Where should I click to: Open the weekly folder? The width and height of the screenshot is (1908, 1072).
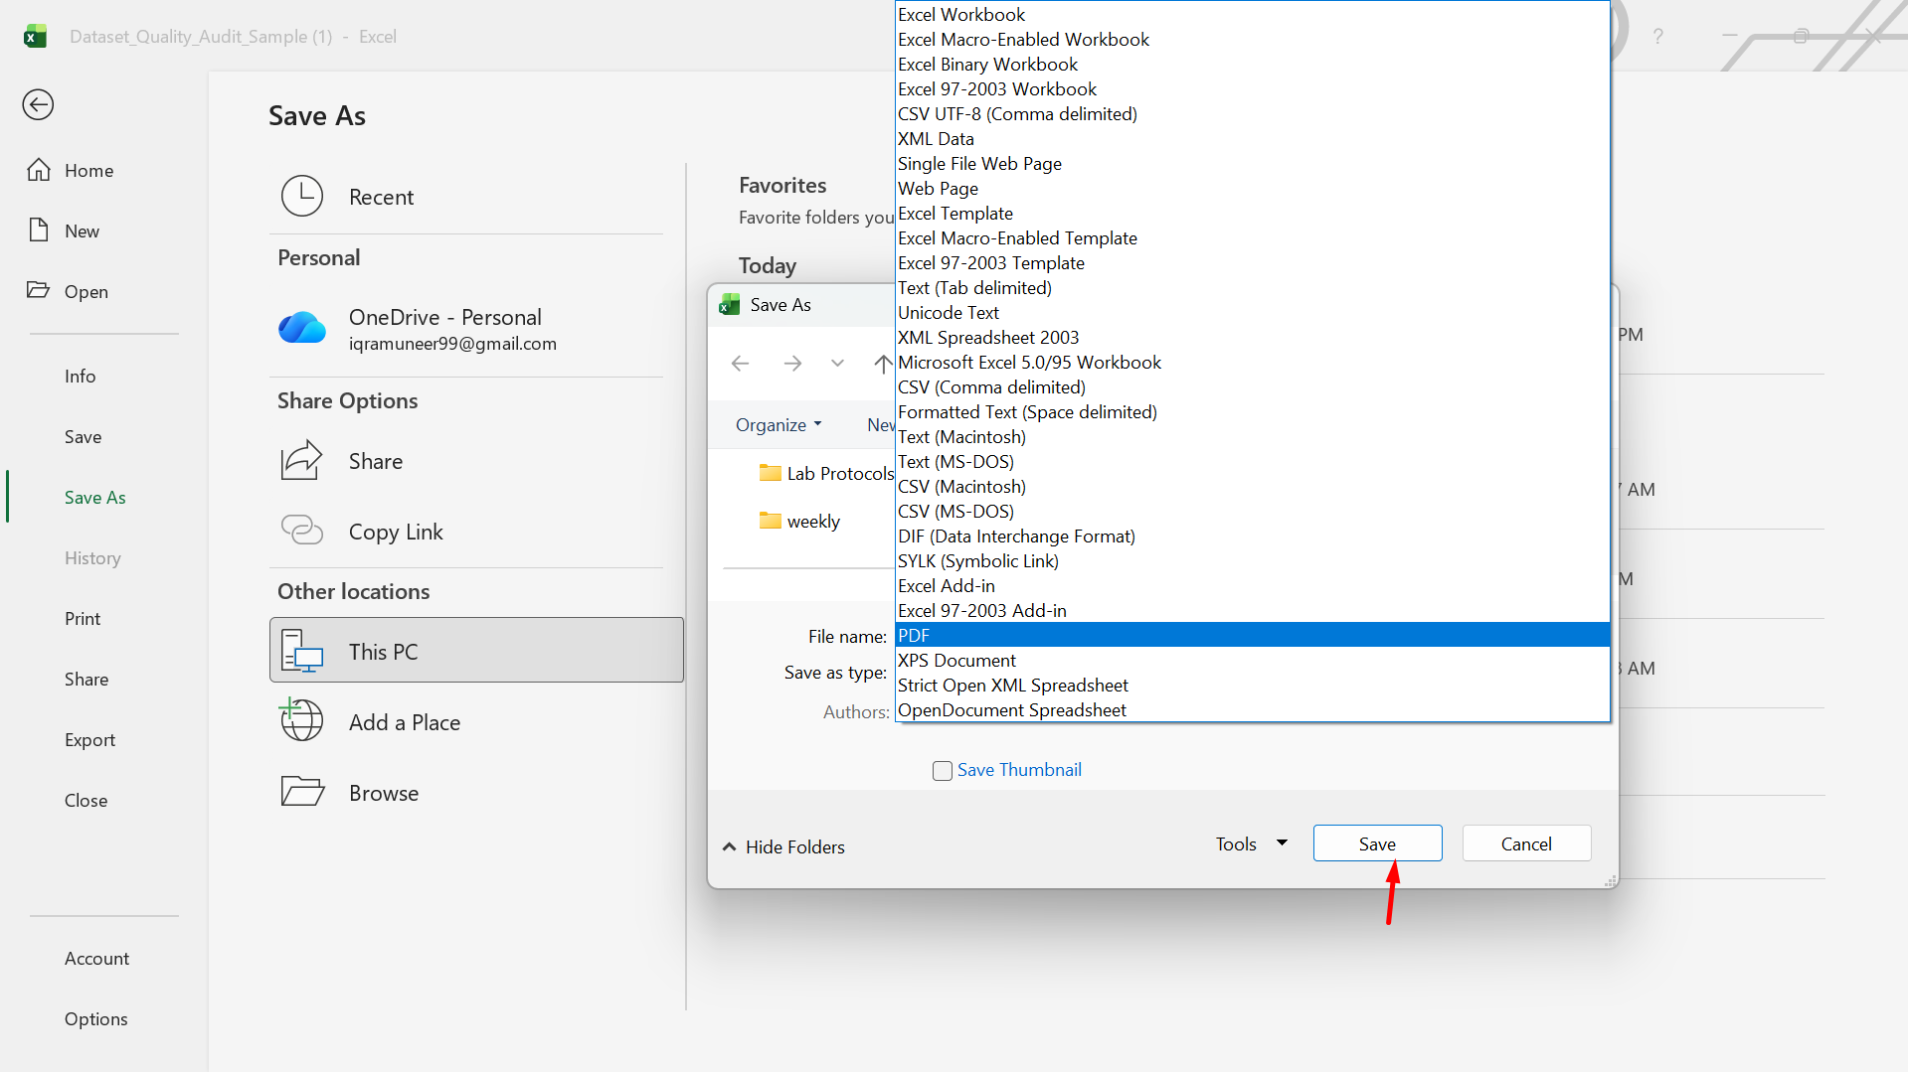point(800,521)
